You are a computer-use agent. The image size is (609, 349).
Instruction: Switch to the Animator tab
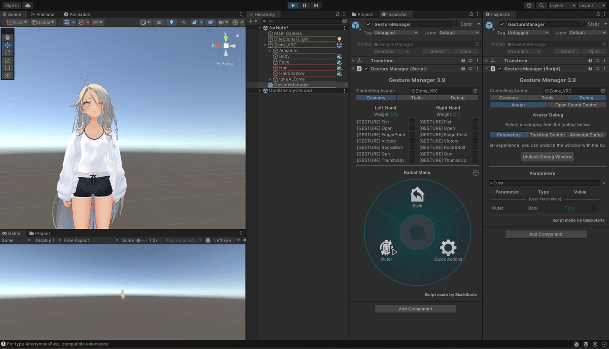[46, 14]
